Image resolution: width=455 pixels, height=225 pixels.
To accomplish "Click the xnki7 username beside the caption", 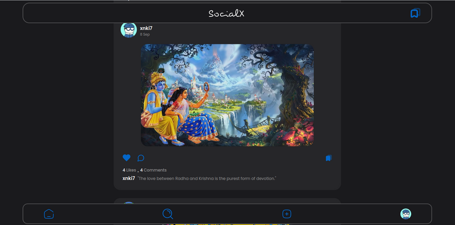I will 129,178.
